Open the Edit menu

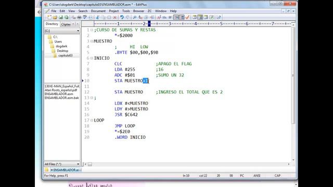62,11
